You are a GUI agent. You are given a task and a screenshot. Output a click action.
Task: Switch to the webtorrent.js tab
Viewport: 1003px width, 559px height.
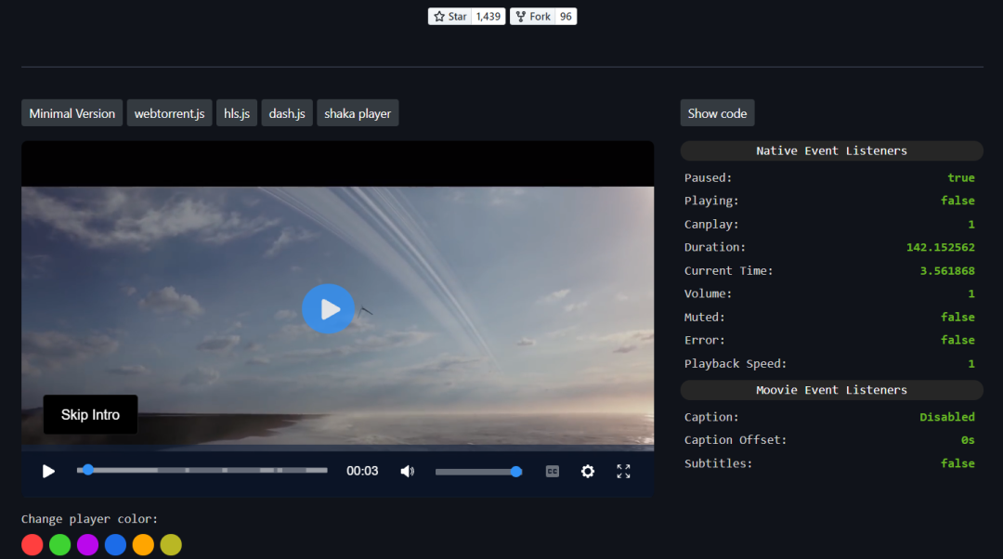(x=170, y=113)
